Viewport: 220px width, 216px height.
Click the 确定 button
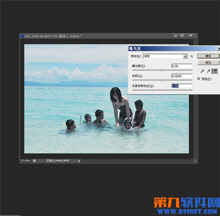(x=208, y=56)
